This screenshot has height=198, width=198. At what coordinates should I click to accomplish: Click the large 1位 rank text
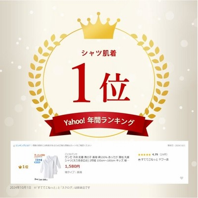100,83
